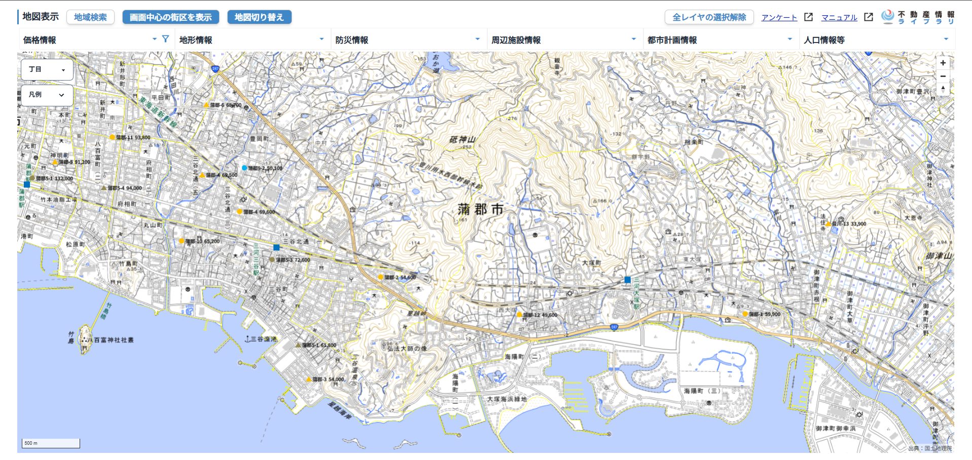Click 全レイヤの選択解除 button
The width and height of the screenshot is (972, 460).
[709, 17]
